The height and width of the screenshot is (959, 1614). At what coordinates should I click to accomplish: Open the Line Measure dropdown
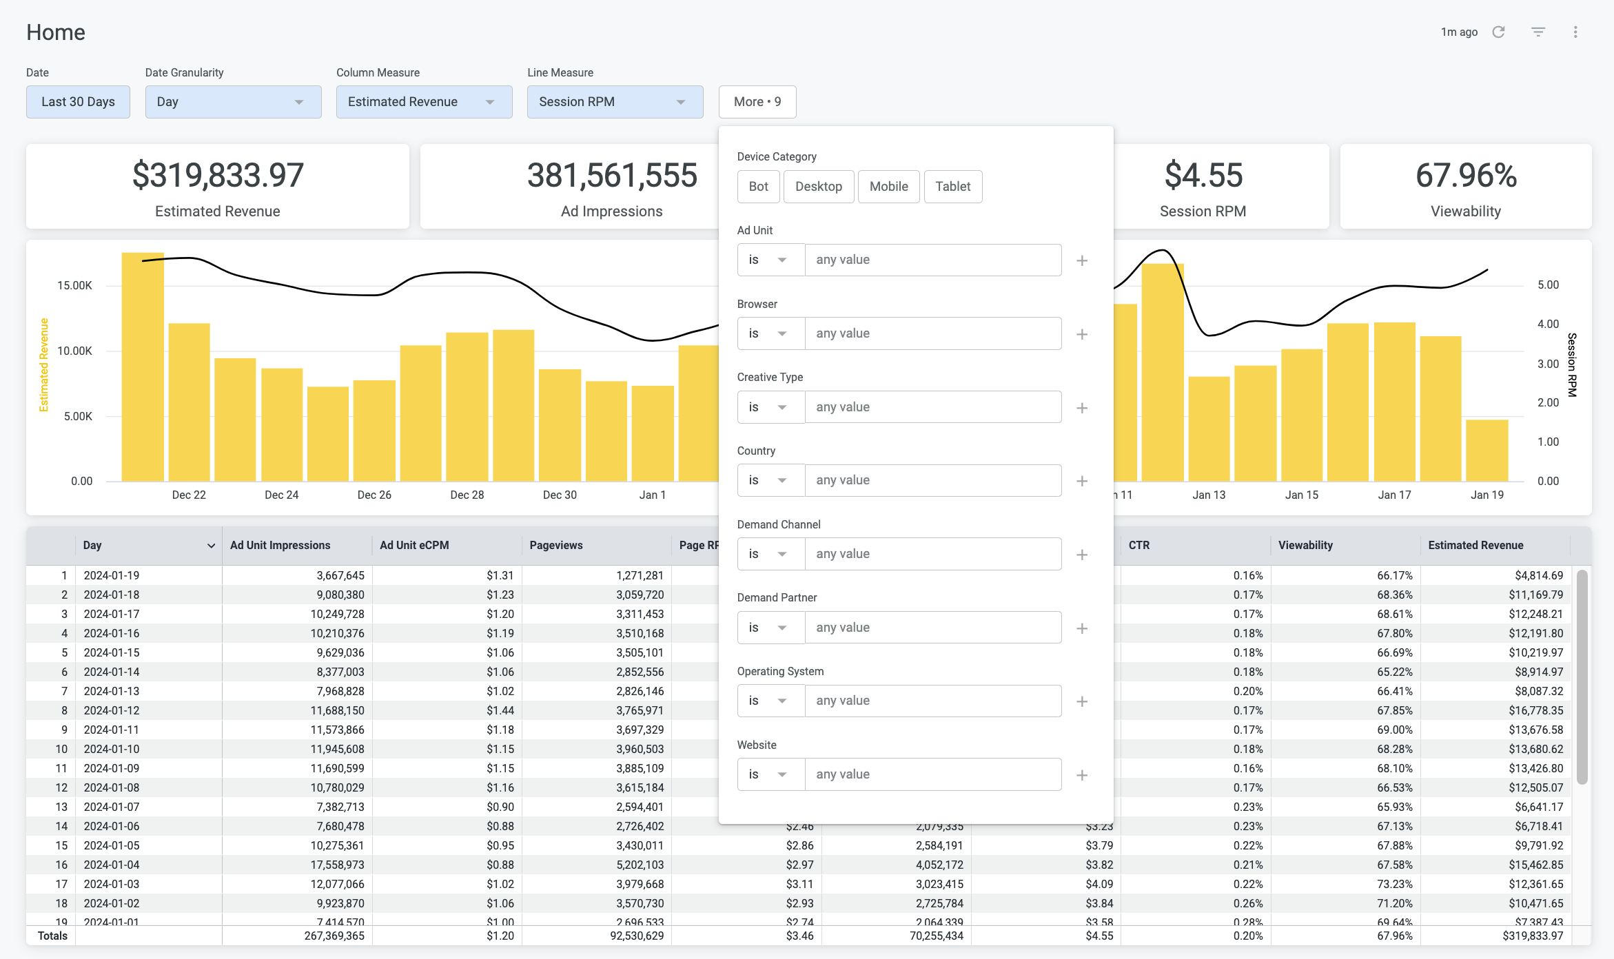tap(615, 102)
